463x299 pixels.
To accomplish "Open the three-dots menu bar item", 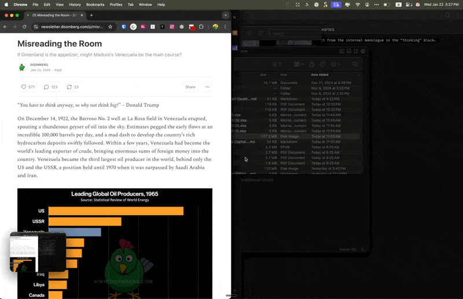I will (x=377, y=5).
